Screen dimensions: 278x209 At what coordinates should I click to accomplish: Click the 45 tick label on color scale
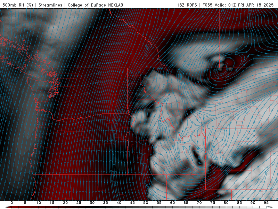(x=132, y=203)
